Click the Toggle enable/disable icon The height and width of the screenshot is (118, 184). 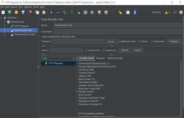point(65,12)
